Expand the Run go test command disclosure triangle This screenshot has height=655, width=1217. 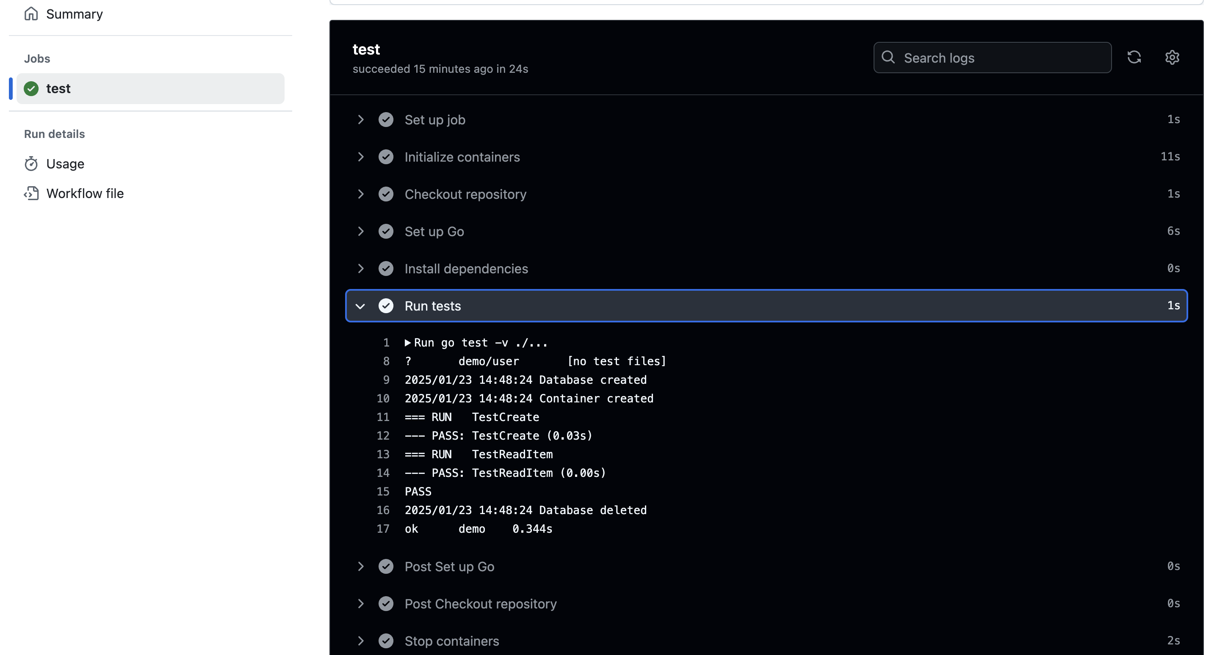(408, 342)
